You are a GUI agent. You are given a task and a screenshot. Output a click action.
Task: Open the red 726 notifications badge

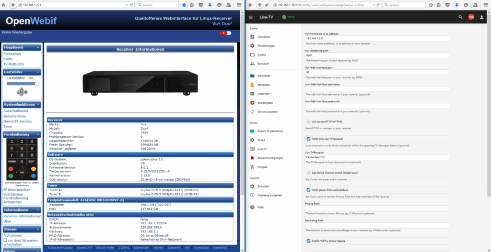click(471, 17)
